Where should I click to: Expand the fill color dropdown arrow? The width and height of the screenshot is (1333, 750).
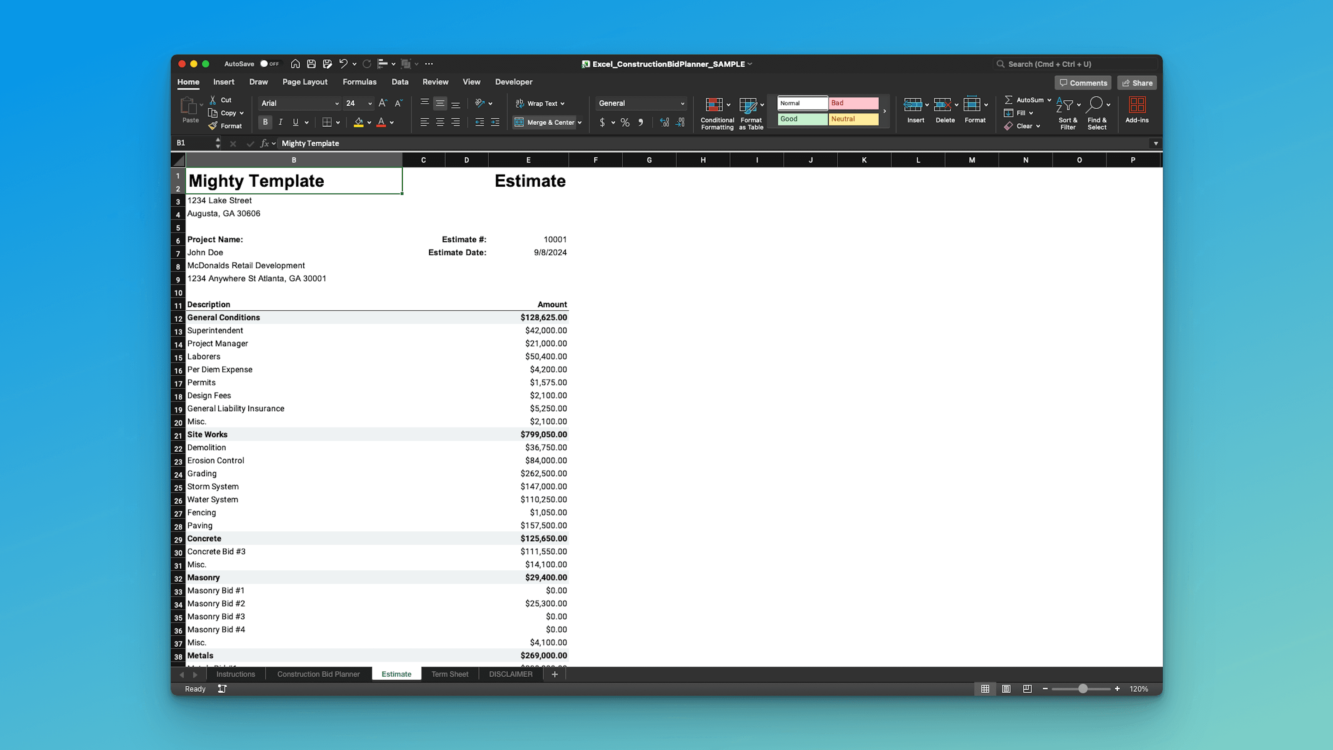pos(369,122)
